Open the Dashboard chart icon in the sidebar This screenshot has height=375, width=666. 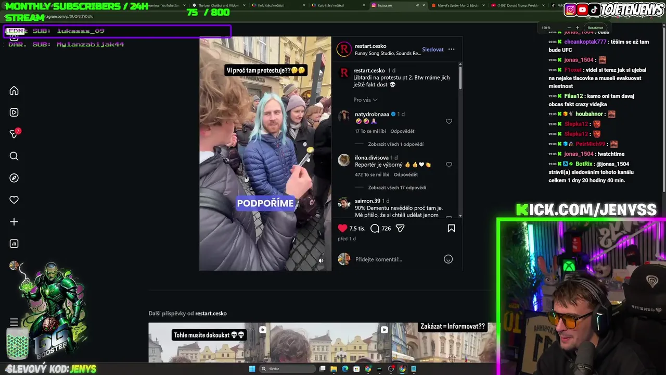pos(14,244)
